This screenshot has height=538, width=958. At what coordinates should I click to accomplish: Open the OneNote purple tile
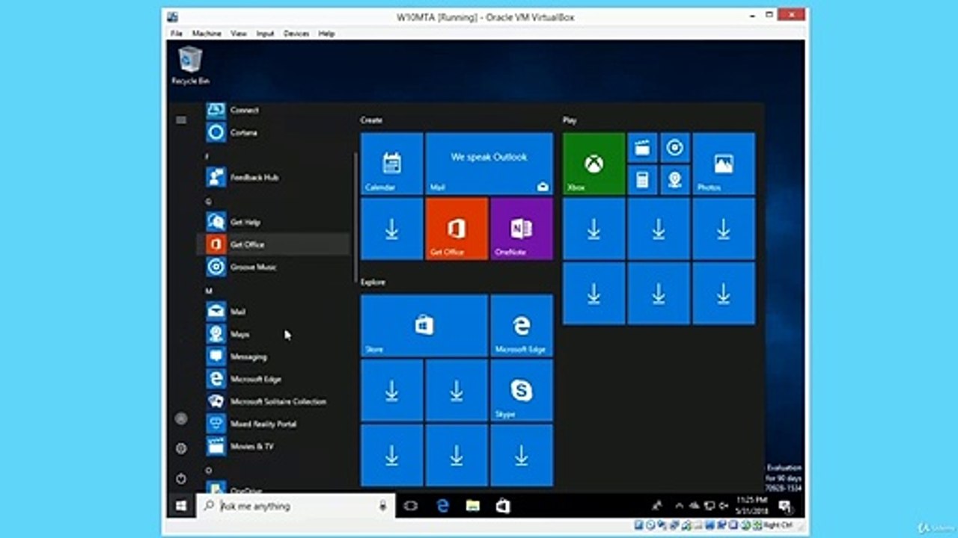pyautogui.click(x=522, y=229)
